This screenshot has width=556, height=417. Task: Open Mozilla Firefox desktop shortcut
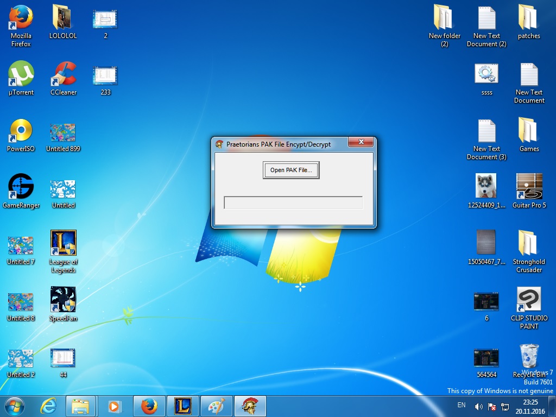click(21, 26)
